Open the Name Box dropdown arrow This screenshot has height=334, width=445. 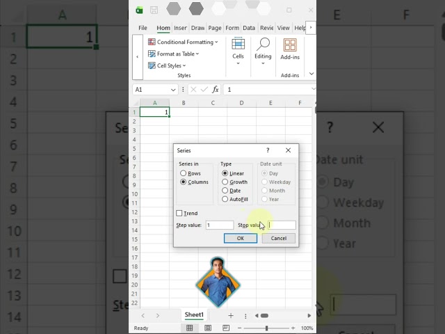tap(173, 90)
